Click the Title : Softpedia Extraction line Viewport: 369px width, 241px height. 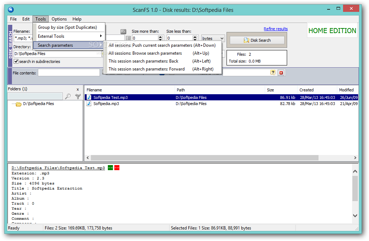(47, 188)
